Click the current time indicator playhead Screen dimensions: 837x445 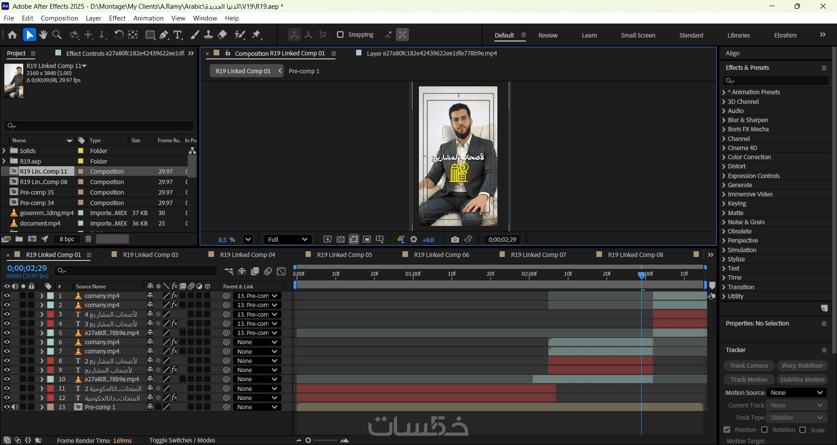click(641, 275)
